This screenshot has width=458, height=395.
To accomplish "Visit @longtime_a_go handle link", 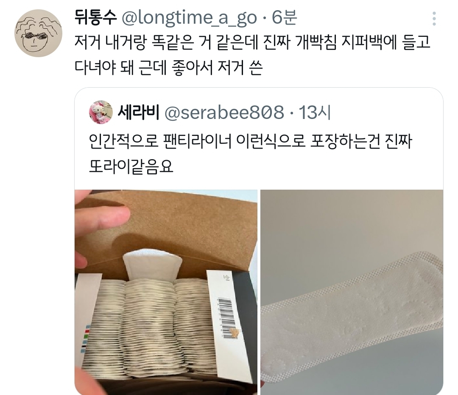I will coord(189,18).
